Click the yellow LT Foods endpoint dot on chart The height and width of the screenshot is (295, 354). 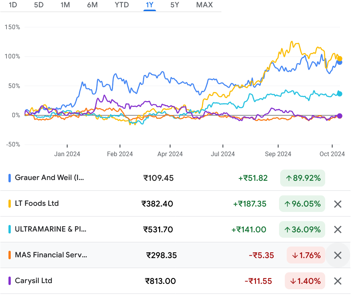coord(339,59)
